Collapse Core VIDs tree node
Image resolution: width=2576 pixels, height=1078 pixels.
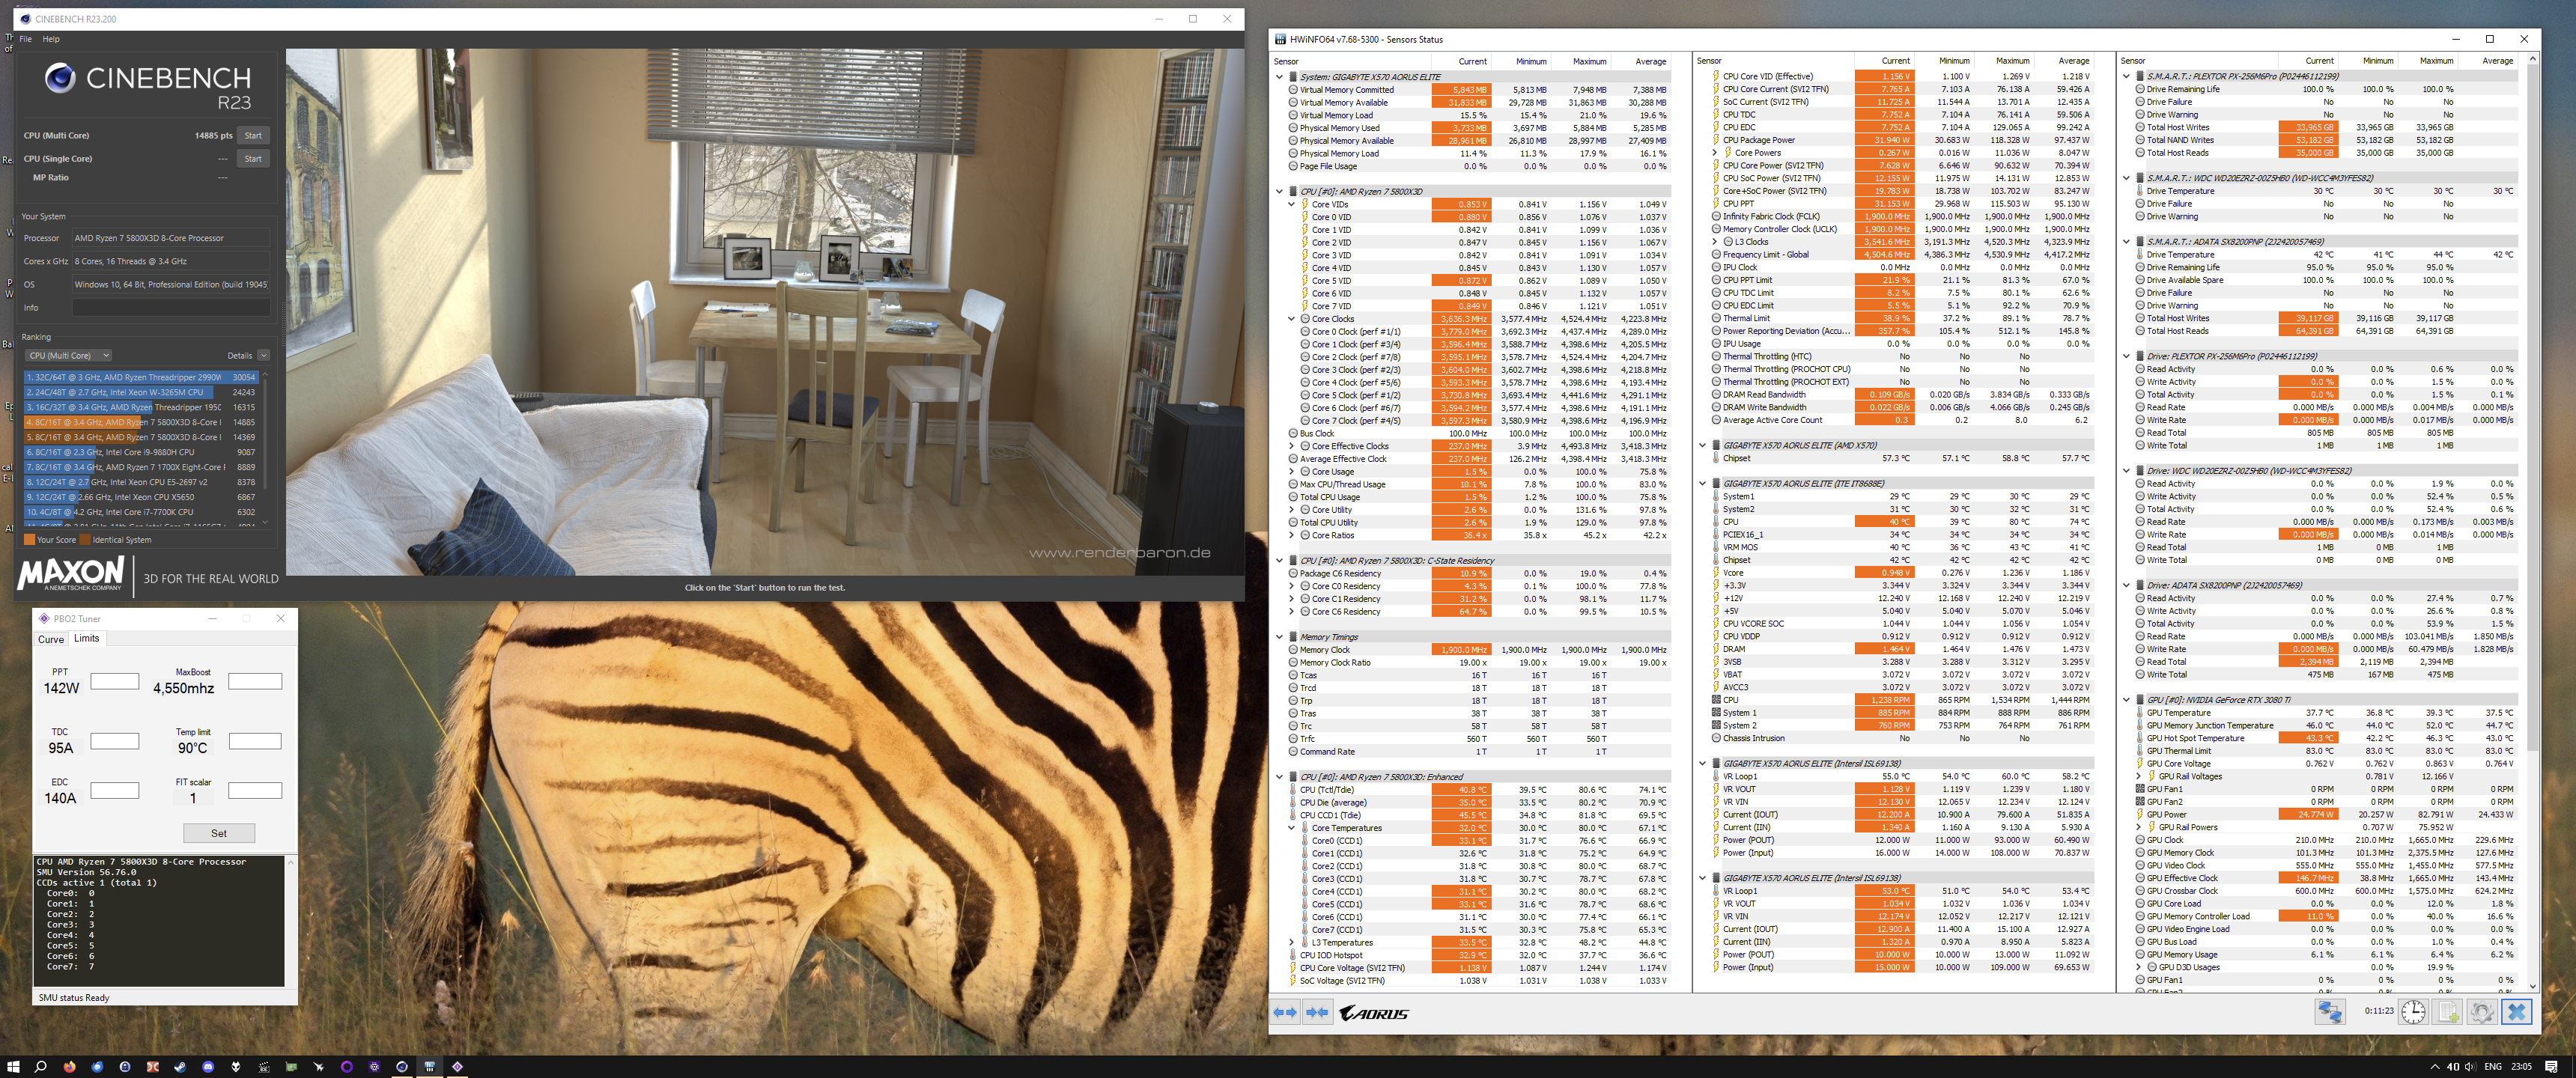[1291, 204]
